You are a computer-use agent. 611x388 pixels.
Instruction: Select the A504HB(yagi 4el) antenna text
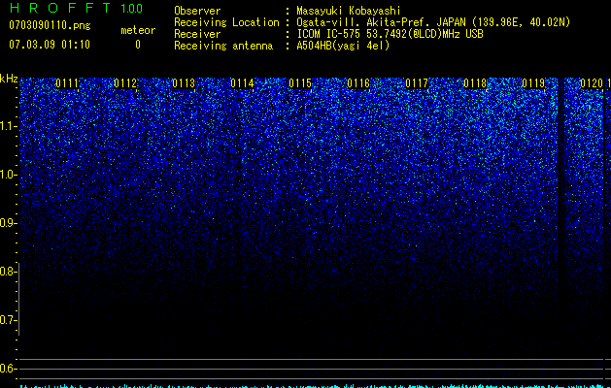tap(343, 46)
